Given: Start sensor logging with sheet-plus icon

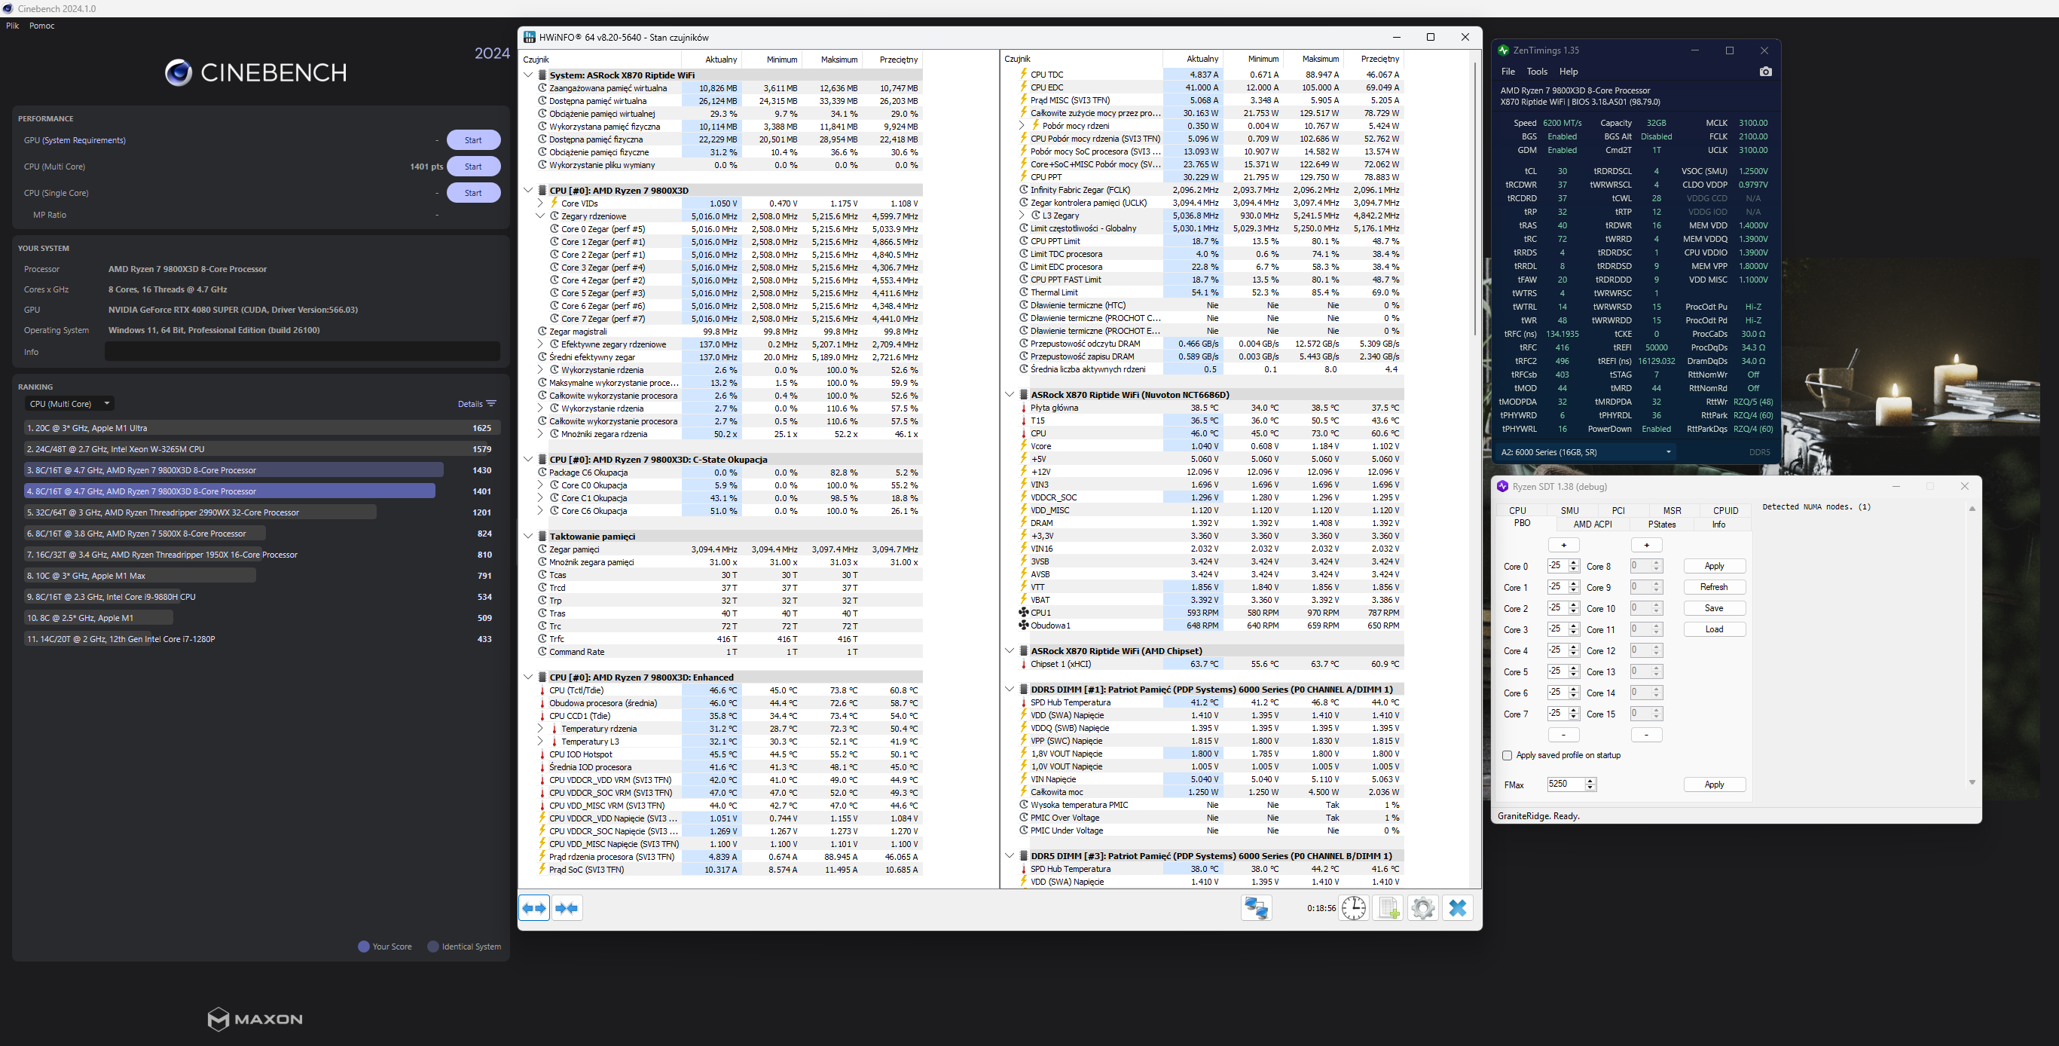Looking at the screenshot, I should coord(1388,907).
